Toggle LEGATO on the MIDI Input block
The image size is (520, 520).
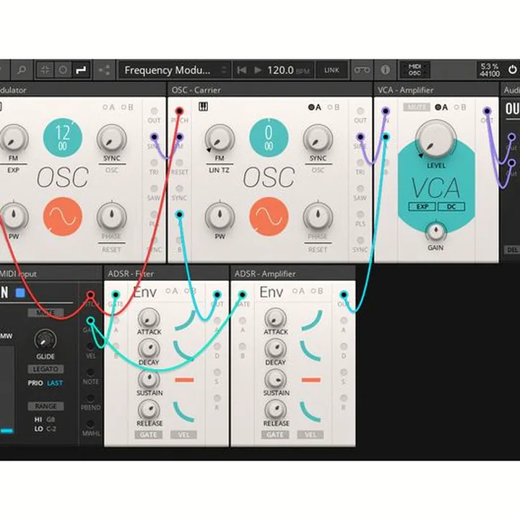(45, 369)
